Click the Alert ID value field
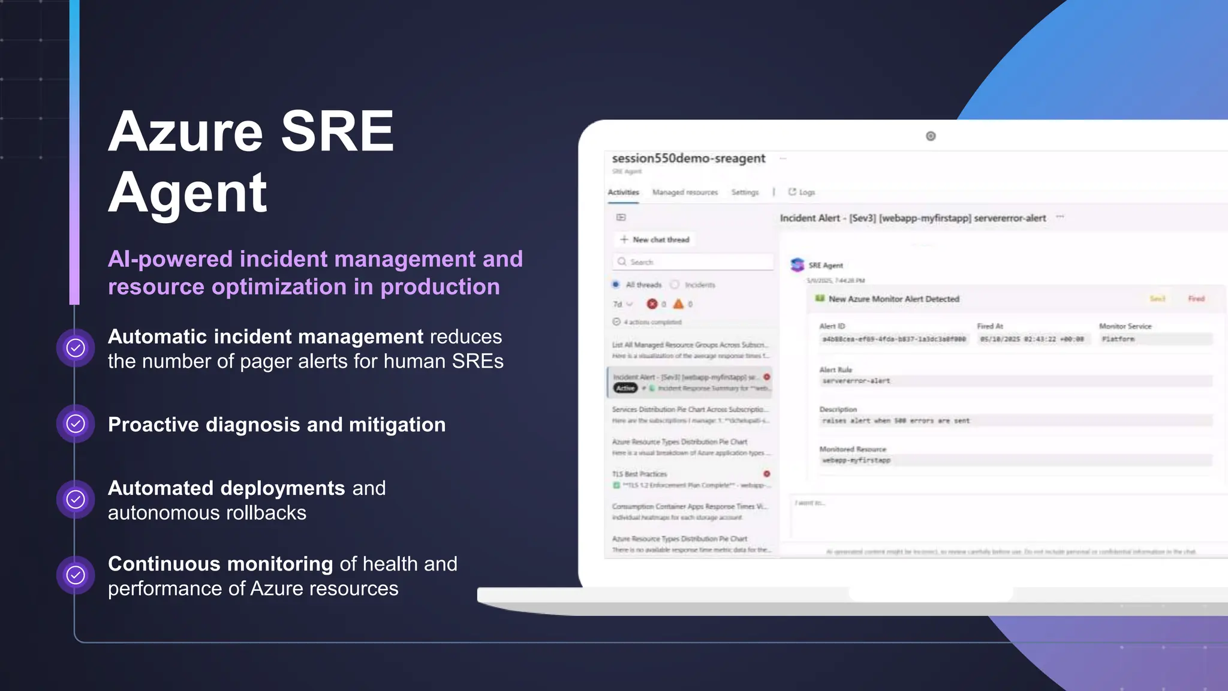Image resolution: width=1228 pixels, height=691 pixels. pyautogui.click(x=893, y=340)
